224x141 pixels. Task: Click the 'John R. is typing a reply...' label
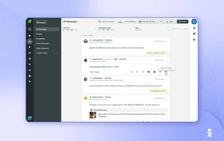click(157, 53)
